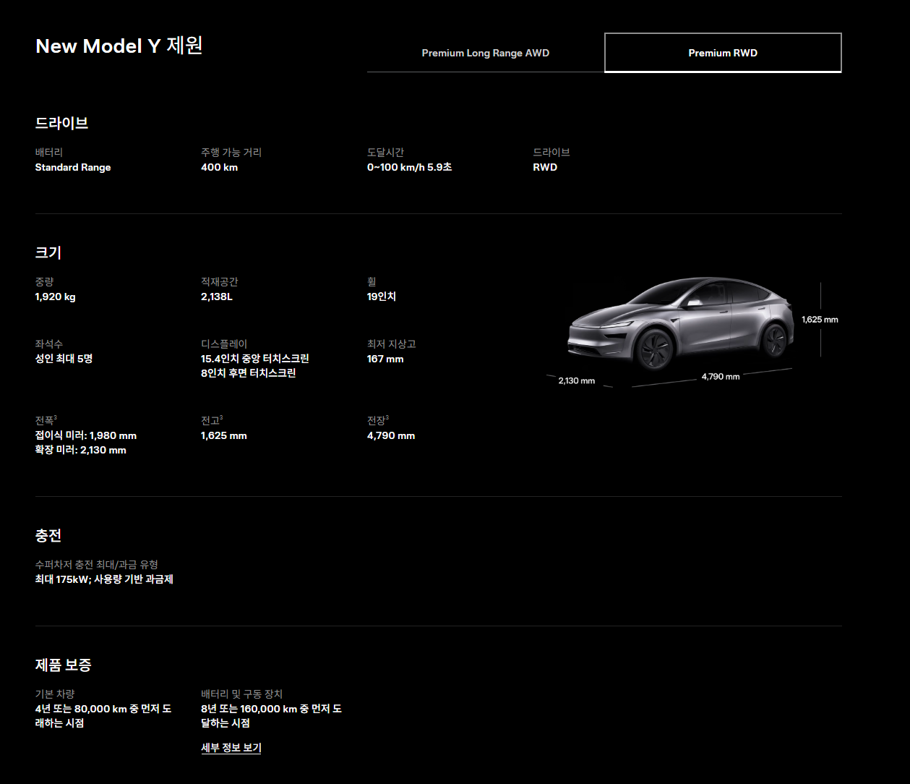The image size is (910, 784).
Task: Click the 15.4인치 중앙 터치스크린 text
Action: coord(255,359)
